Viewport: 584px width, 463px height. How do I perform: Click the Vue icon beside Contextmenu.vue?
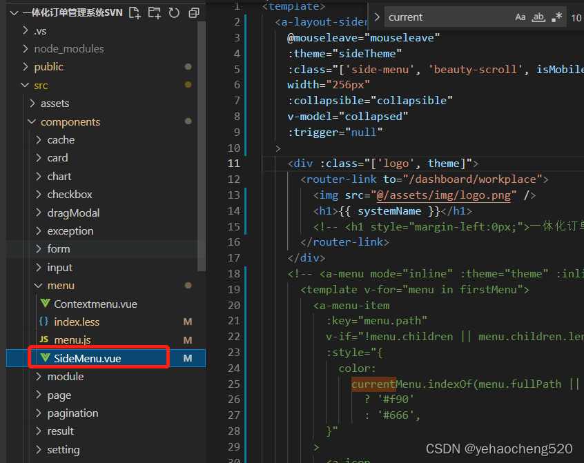click(45, 304)
